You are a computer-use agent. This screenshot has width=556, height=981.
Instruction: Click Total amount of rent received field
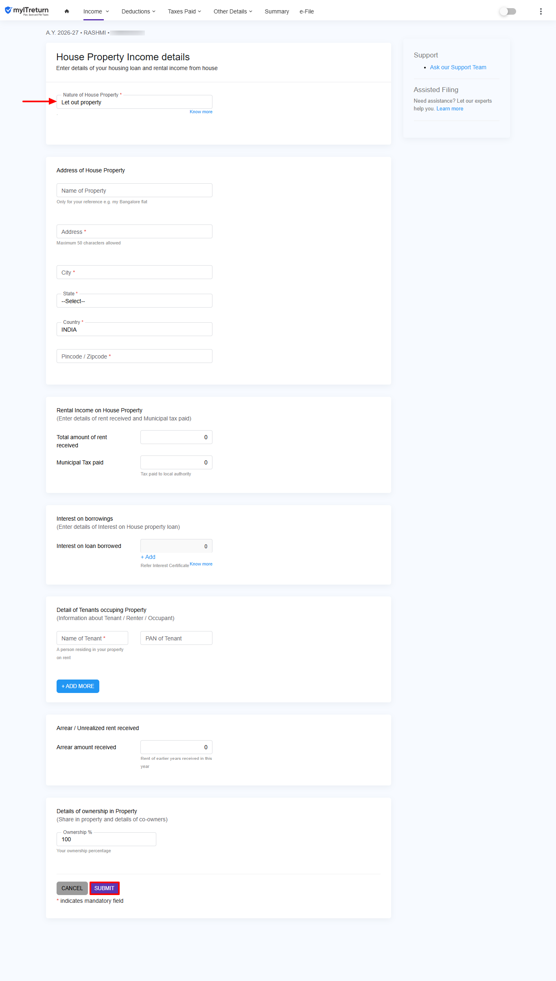click(176, 437)
